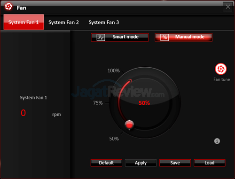
Task: Click the Default button
Action: pos(106,163)
